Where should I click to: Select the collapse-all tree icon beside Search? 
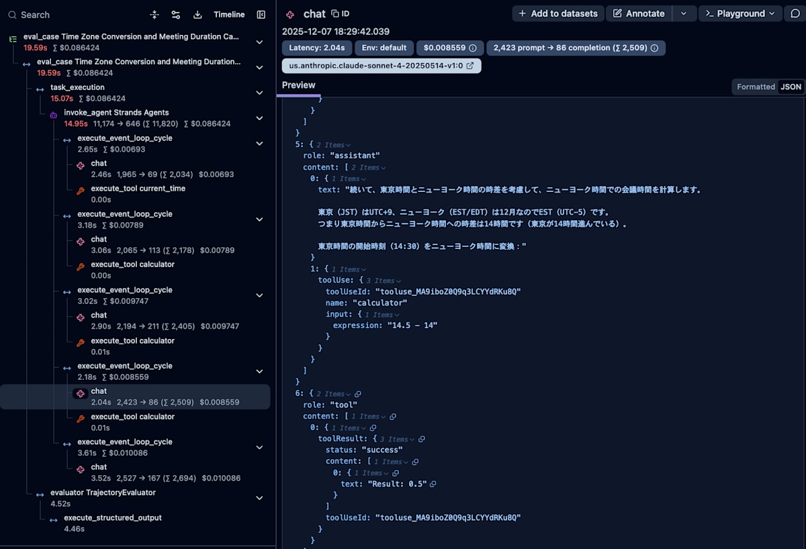pyautogui.click(x=153, y=14)
